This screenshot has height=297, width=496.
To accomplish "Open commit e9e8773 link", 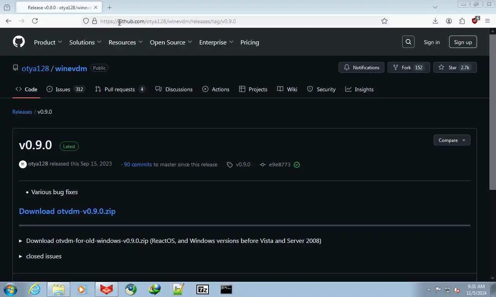I will [x=275, y=164].
